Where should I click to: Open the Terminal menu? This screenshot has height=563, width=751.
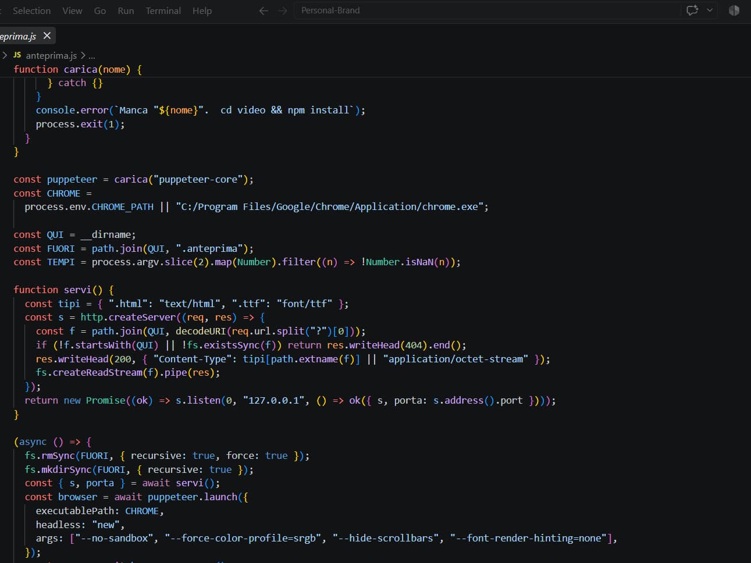(x=163, y=10)
